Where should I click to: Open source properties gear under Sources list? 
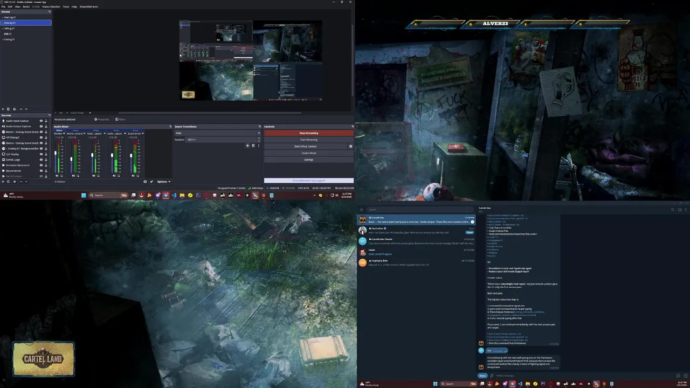[x=15, y=182]
